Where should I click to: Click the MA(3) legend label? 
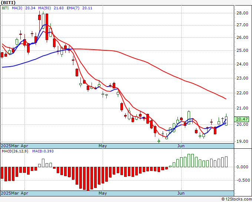(x=17, y=8)
